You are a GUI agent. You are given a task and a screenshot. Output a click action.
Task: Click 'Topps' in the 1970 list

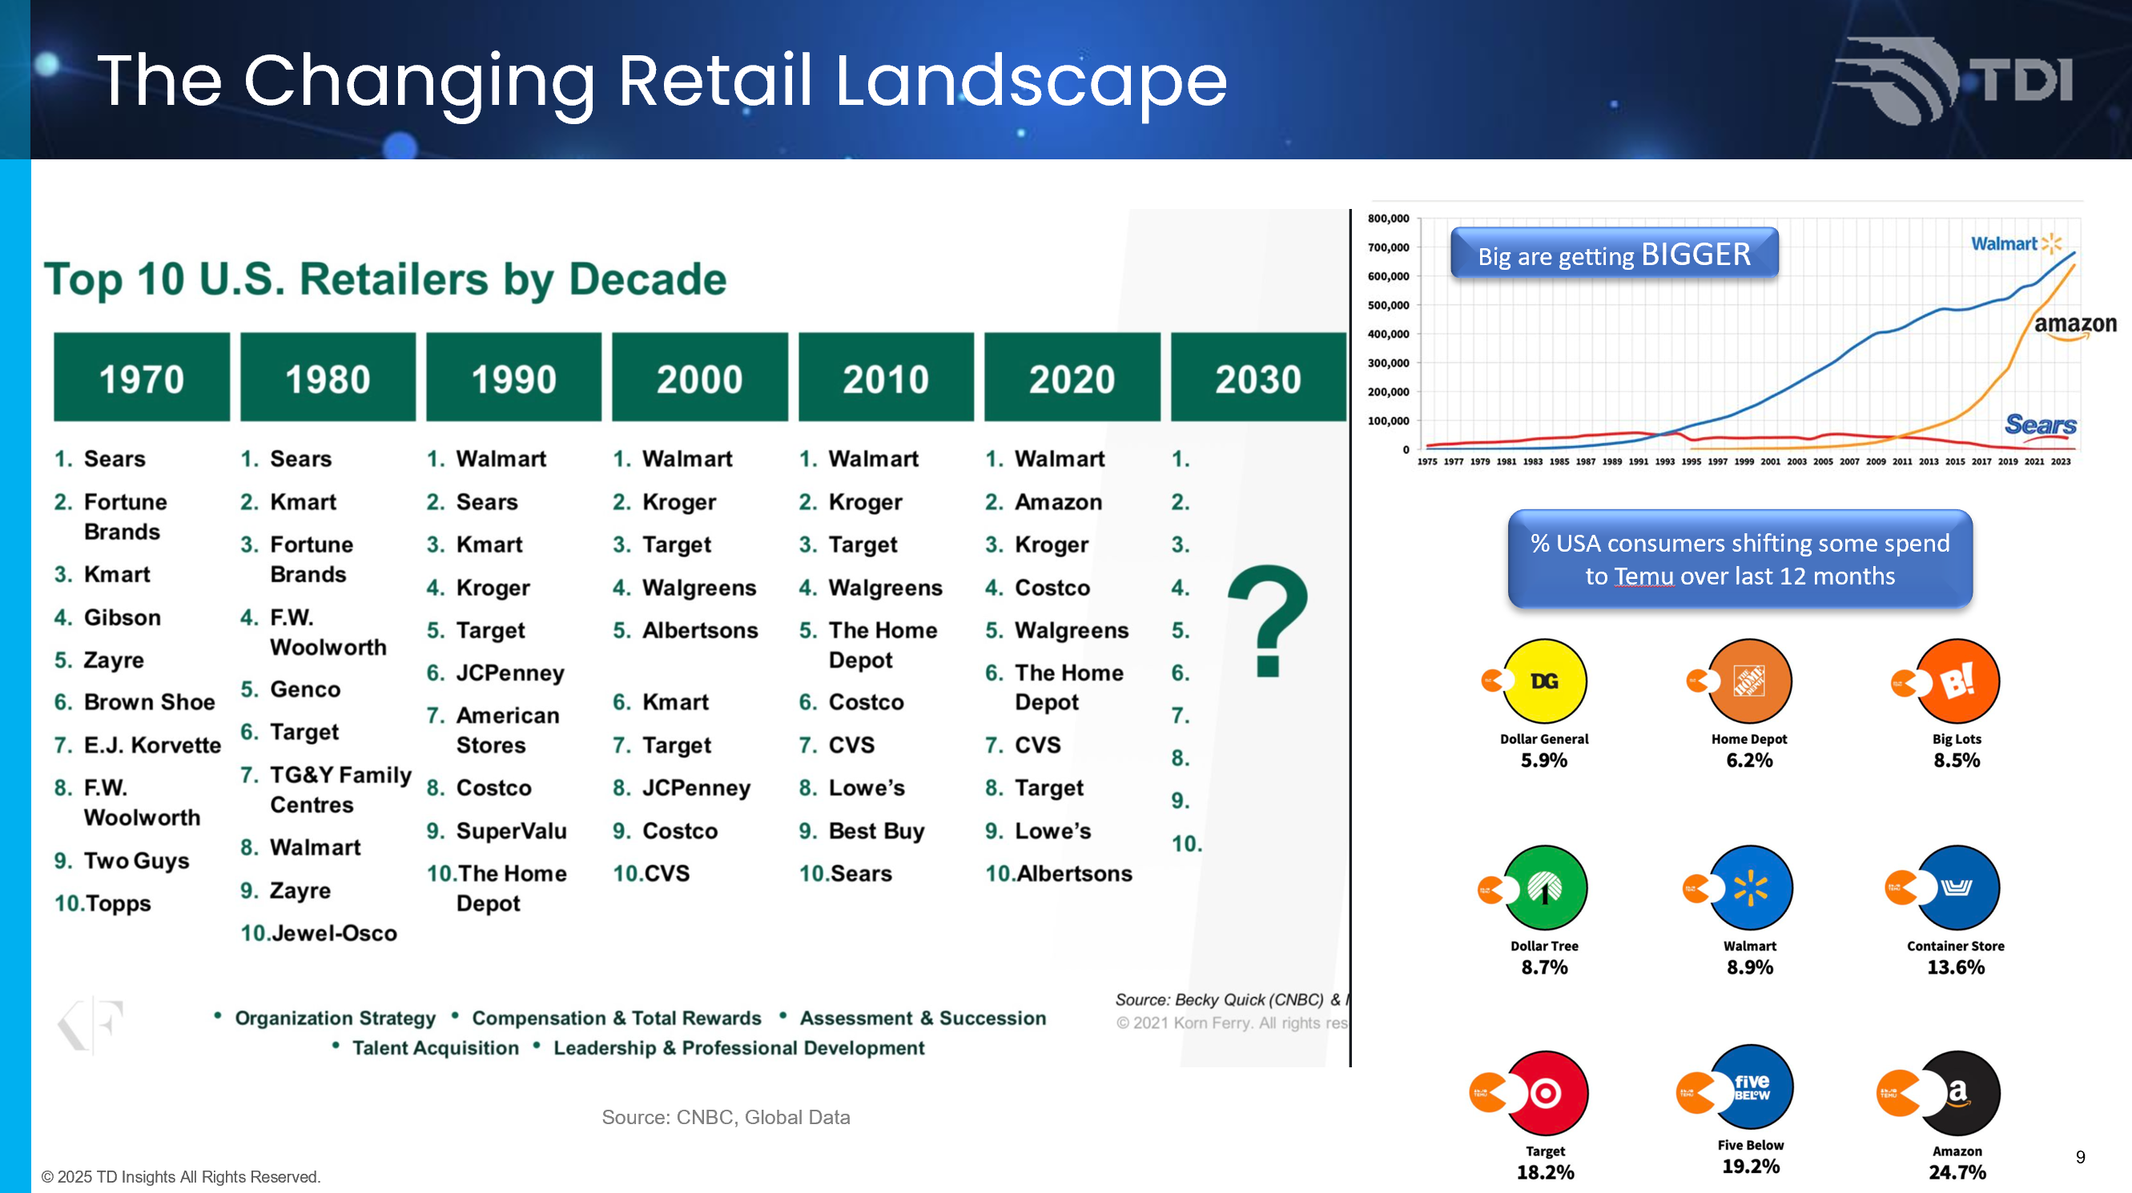[x=119, y=903]
